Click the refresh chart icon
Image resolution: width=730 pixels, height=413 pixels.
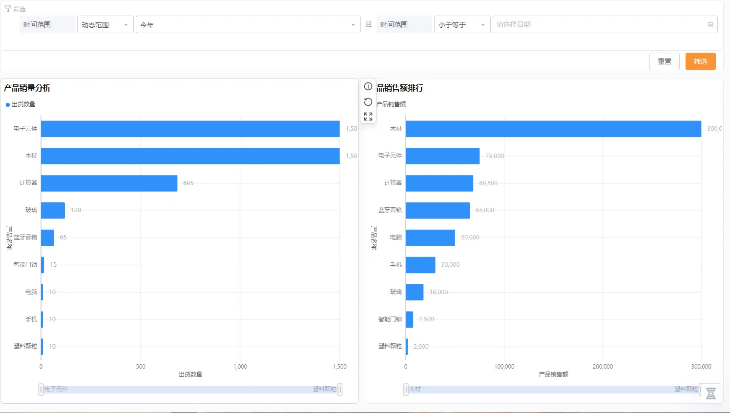(368, 102)
